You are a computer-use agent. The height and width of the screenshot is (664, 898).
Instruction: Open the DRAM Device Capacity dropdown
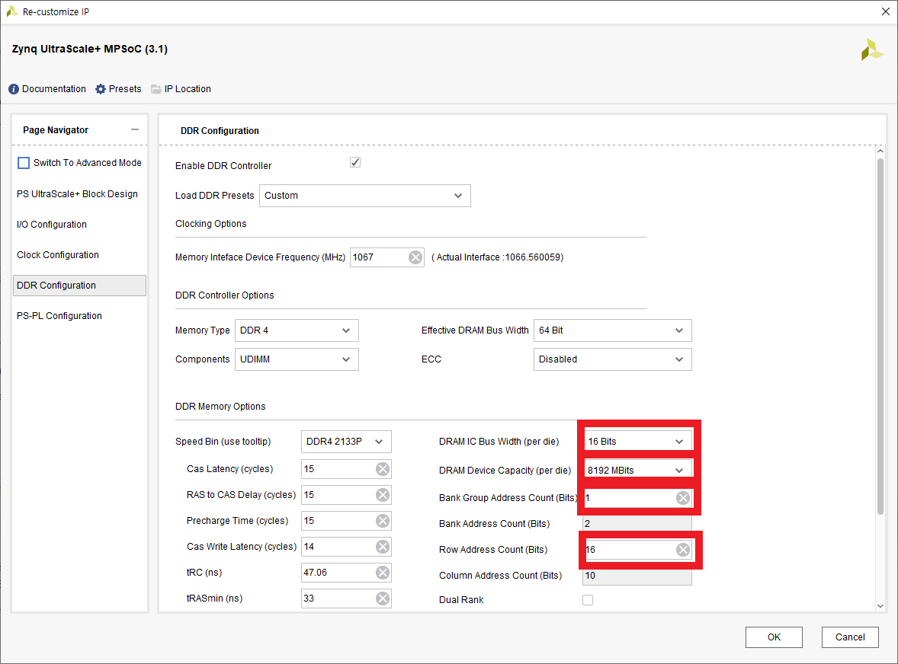coord(637,470)
